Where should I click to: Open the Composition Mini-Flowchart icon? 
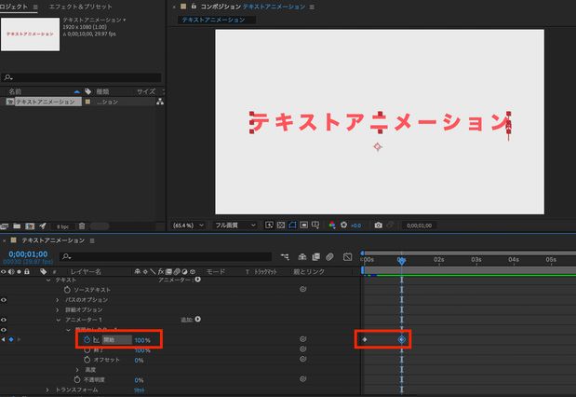(285, 257)
